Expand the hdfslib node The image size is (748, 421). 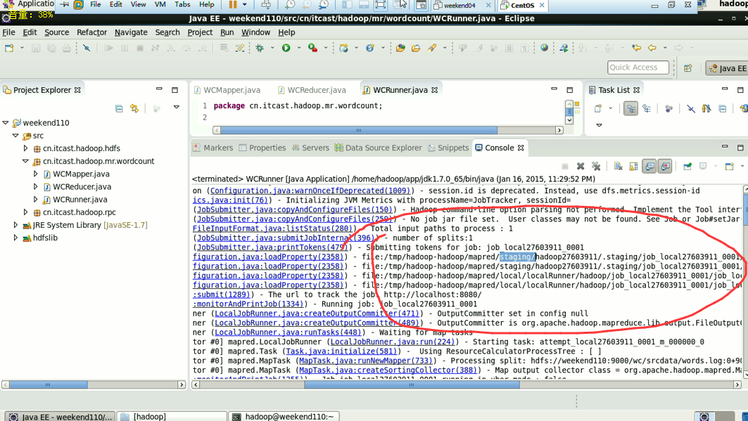click(x=15, y=238)
